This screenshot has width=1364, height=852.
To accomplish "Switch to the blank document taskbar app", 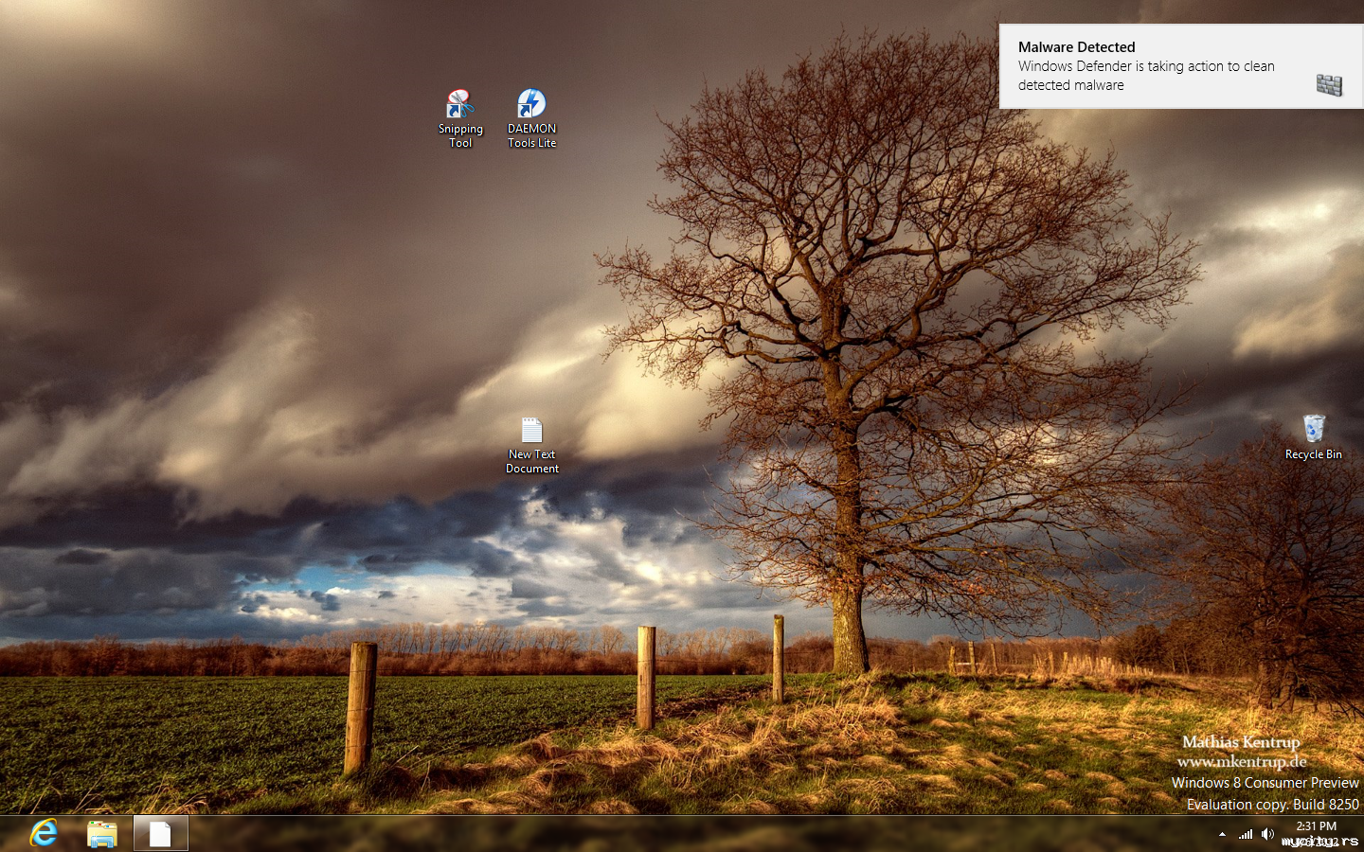I will click(160, 833).
